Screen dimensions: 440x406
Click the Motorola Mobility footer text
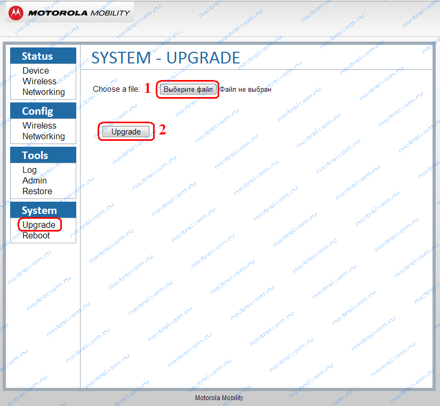point(219,398)
